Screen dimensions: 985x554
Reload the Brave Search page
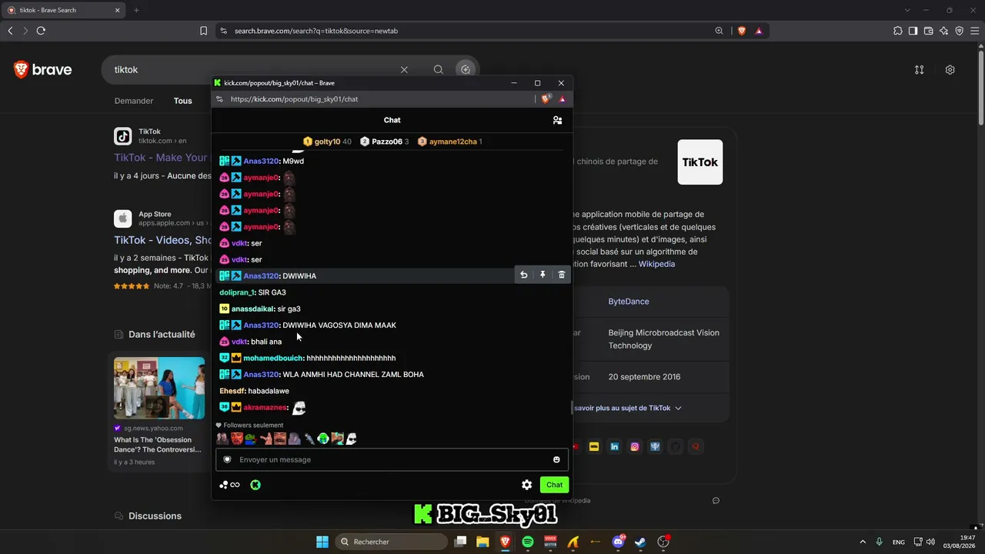(x=41, y=31)
